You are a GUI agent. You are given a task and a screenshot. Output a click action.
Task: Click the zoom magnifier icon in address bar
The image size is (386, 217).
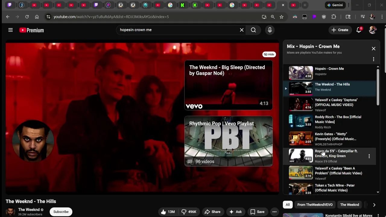[273, 17]
